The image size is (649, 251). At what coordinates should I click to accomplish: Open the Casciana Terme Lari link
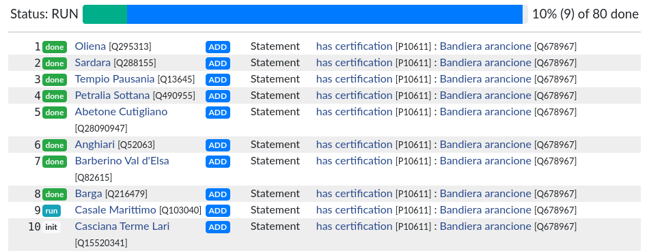122,226
